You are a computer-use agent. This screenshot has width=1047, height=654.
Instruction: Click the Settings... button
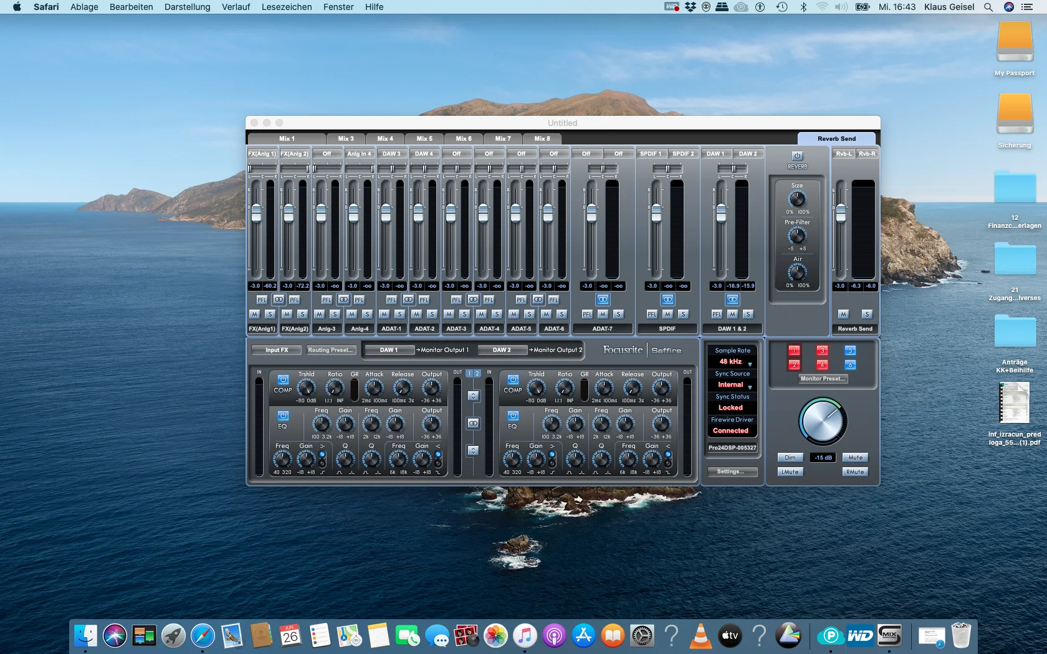pyautogui.click(x=732, y=472)
